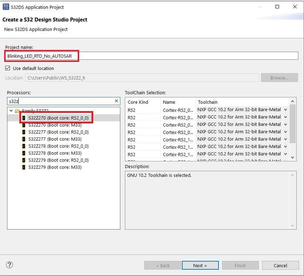Click chip icon of S32Z277 (Boot core: M33)
Image resolution: width=304 pixels, height=276 pixels.
[24, 139]
